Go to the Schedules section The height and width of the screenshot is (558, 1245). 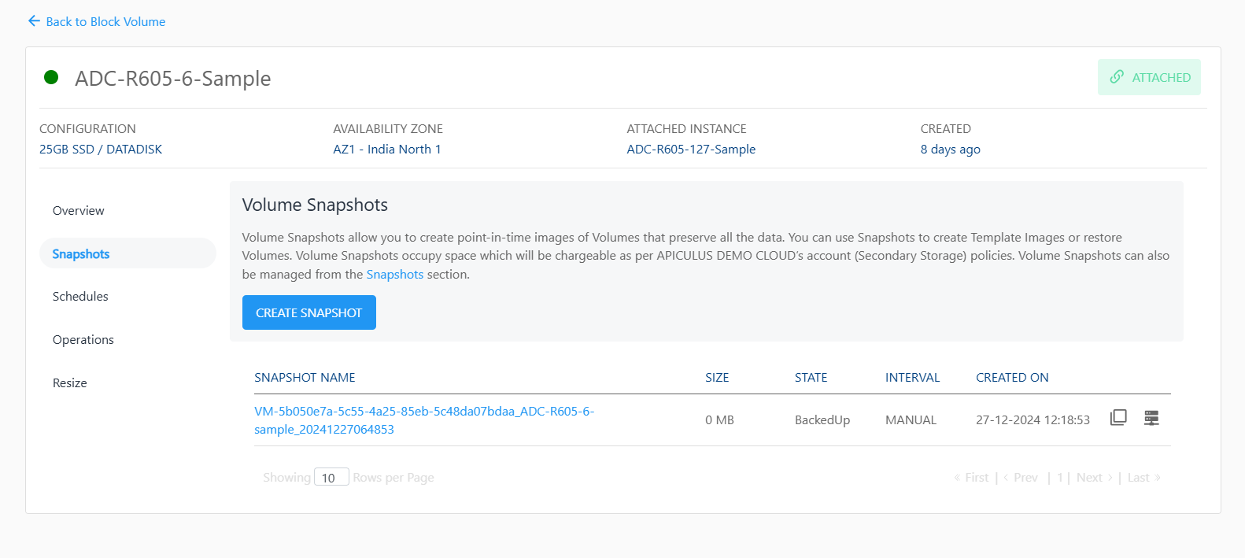(x=80, y=297)
